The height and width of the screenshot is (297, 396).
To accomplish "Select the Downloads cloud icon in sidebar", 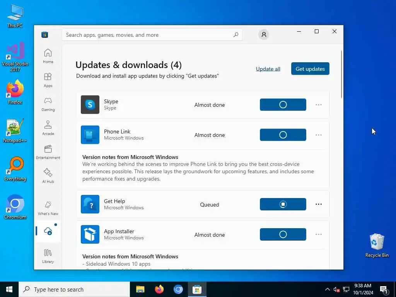I will coord(48,231).
